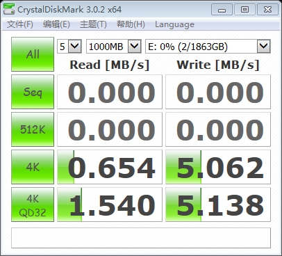The height and width of the screenshot is (256, 282).
Task: Open the Language menu
Action: click(x=174, y=24)
